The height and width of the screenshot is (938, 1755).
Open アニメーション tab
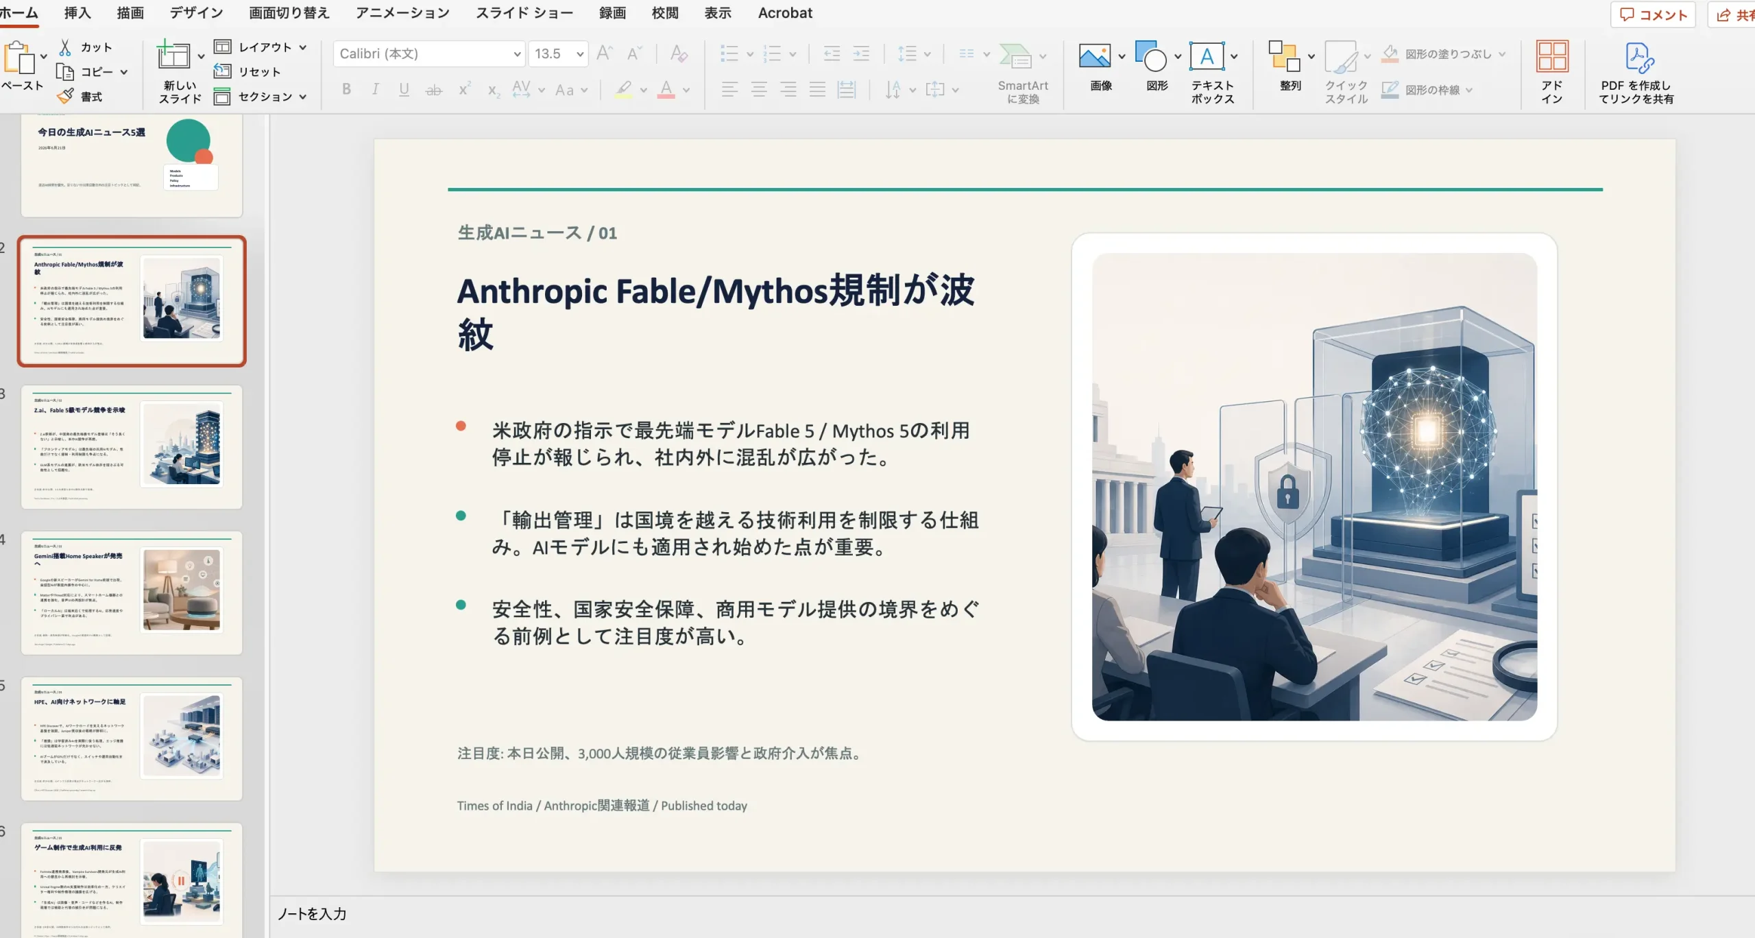(x=403, y=13)
